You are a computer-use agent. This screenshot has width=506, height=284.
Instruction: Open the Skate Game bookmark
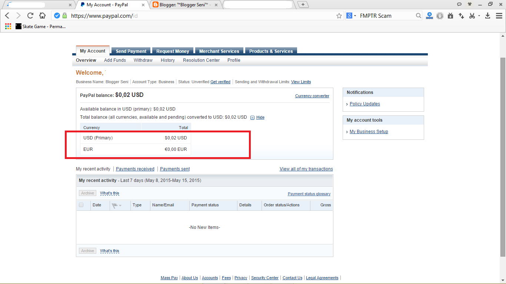41,26
